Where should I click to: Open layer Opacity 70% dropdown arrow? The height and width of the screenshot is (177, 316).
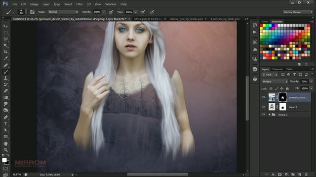(x=312, y=82)
